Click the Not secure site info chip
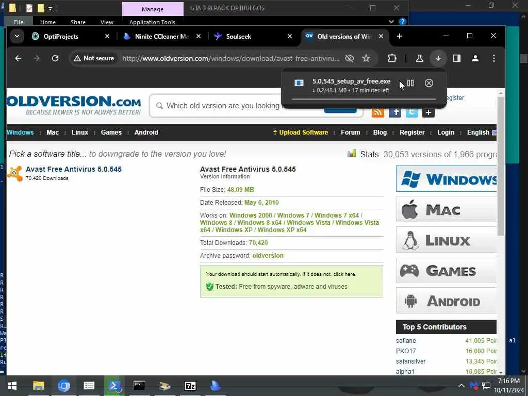Viewport: 528px width, 396px height. pyautogui.click(x=94, y=58)
